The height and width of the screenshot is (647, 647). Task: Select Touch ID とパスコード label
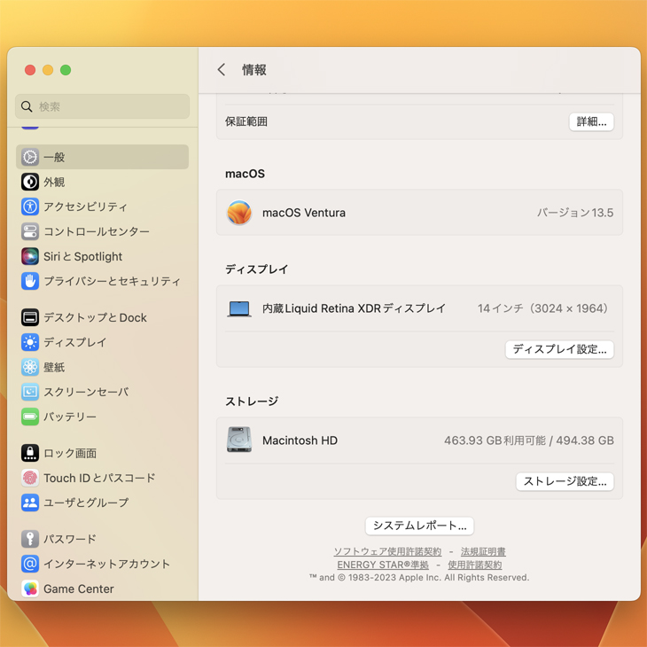coord(99,478)
